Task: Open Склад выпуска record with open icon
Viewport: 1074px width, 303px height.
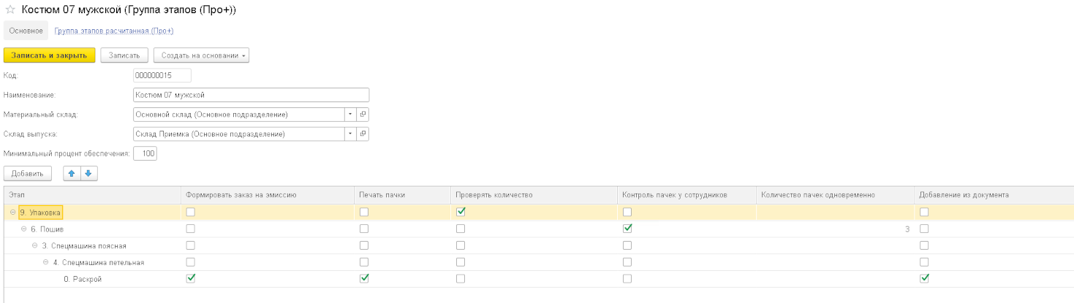Action: pyautogui.click(x=362, y=134)
